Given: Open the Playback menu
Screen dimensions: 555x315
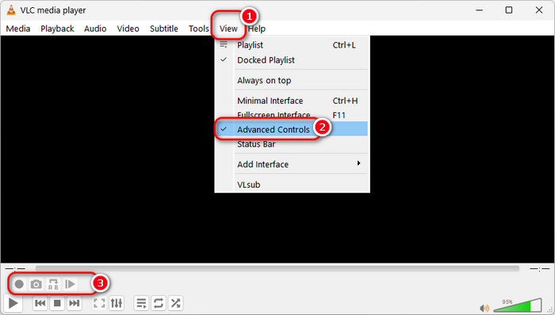Looking at the screenshot, I should coord(57,28).
